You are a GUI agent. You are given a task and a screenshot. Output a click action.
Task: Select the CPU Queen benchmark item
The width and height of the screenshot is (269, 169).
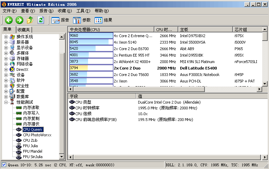pyautogui.click(x=33, y=129)
